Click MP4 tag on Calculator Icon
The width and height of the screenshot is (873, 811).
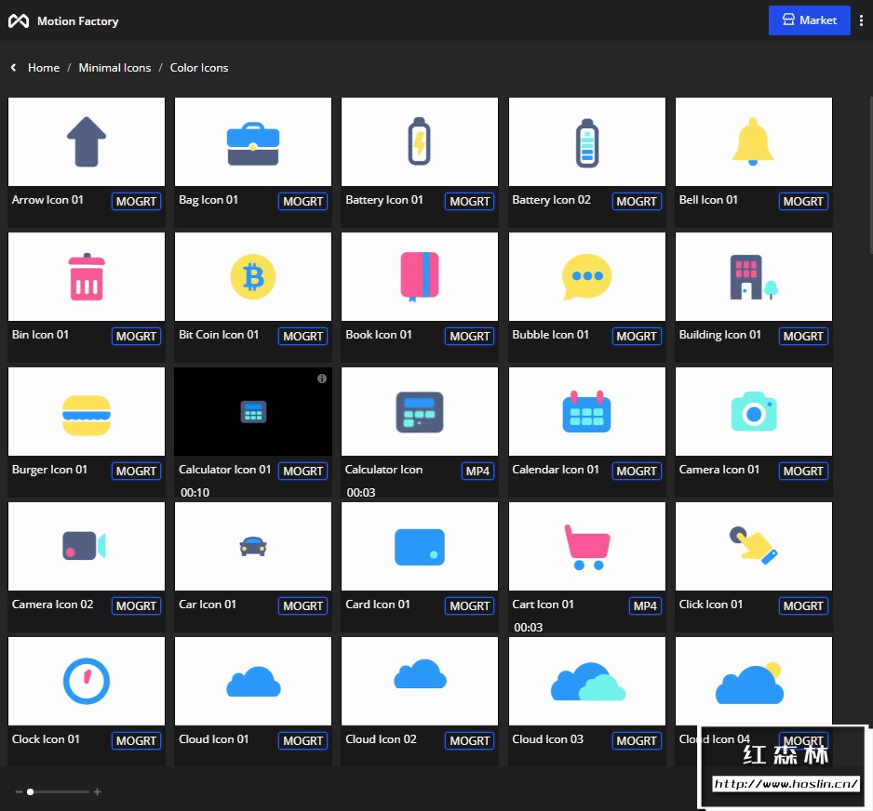(x=477, y=472)
